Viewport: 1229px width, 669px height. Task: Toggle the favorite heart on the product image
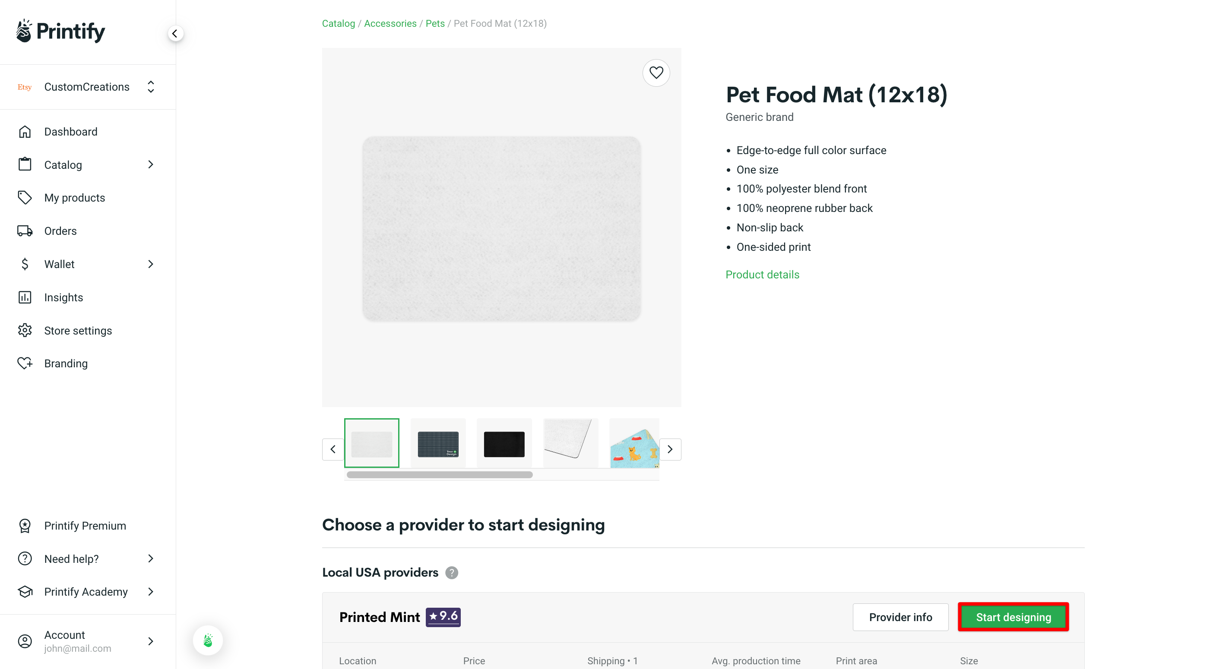pyautogui.click(x=656, y=73)
